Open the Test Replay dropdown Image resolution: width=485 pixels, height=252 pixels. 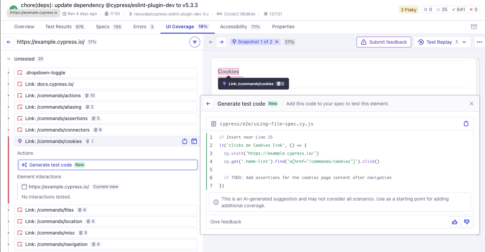(x=464, y=42)
